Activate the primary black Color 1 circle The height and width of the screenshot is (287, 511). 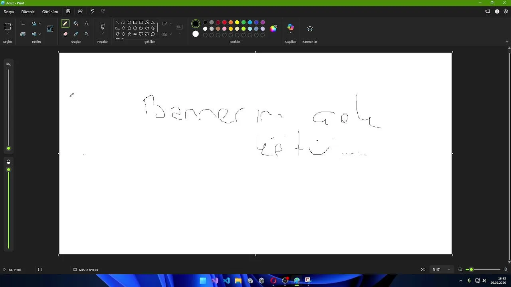[x=196, y=24]
